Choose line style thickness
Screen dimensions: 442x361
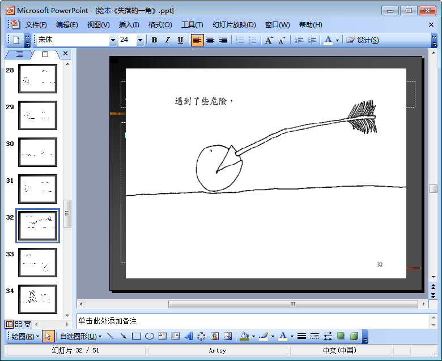pyautogui.click(x=301, y=336)
